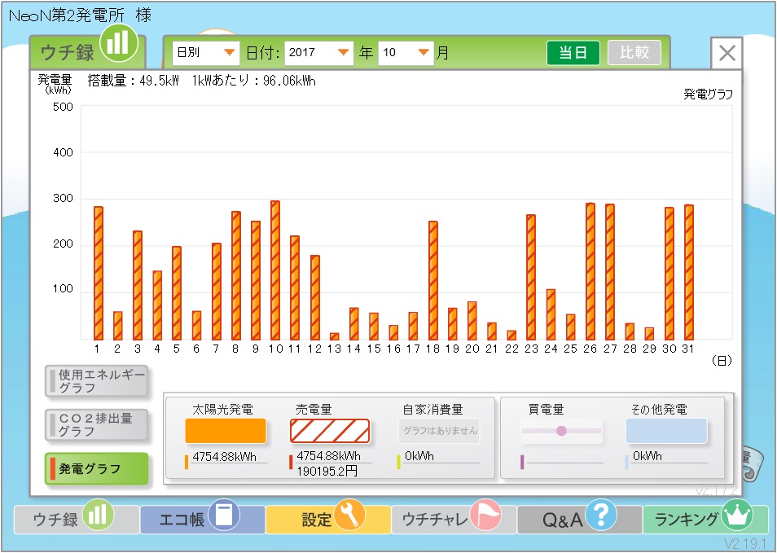The width and height of the screenshot is (777, 553).
Task: Click the 1kWあたり：96.06kWh text
Action: coord(254,81)
